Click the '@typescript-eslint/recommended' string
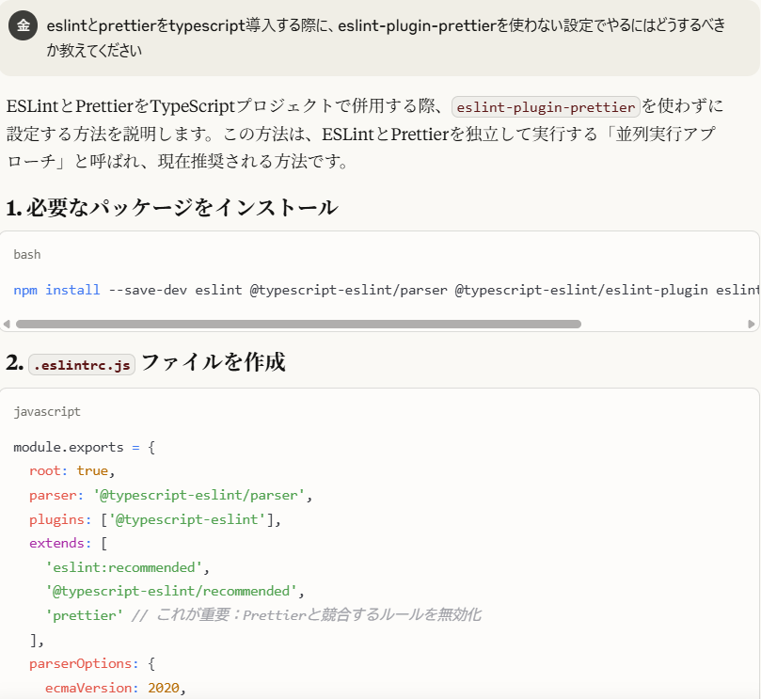Screen dimensions: 761x699 click(170, 591)
